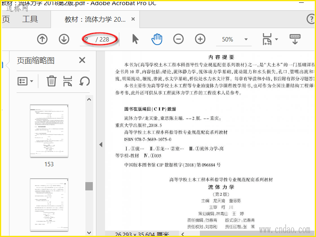Click the thumbnail panel's page layout icon
Viewport: 316px width, 237px height.
(68, 81)
